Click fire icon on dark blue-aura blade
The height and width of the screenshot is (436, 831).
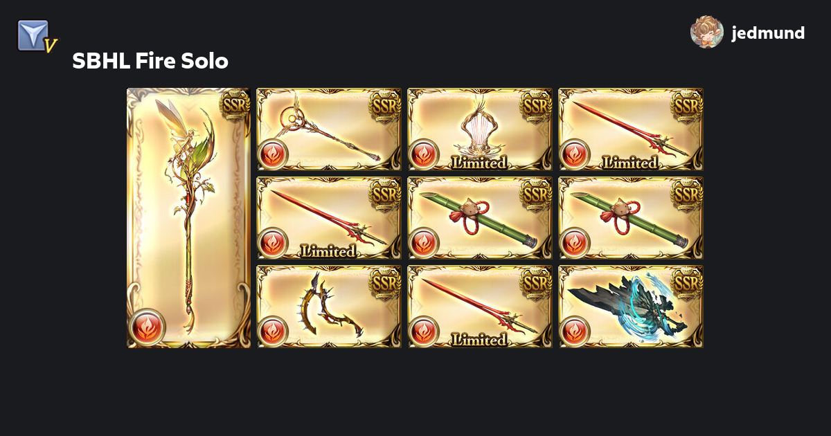(x=575, y=331)
